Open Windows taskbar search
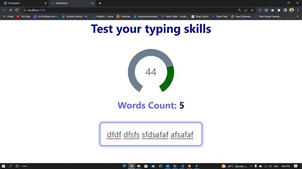 pyautogui.click(x=10, y=166)
